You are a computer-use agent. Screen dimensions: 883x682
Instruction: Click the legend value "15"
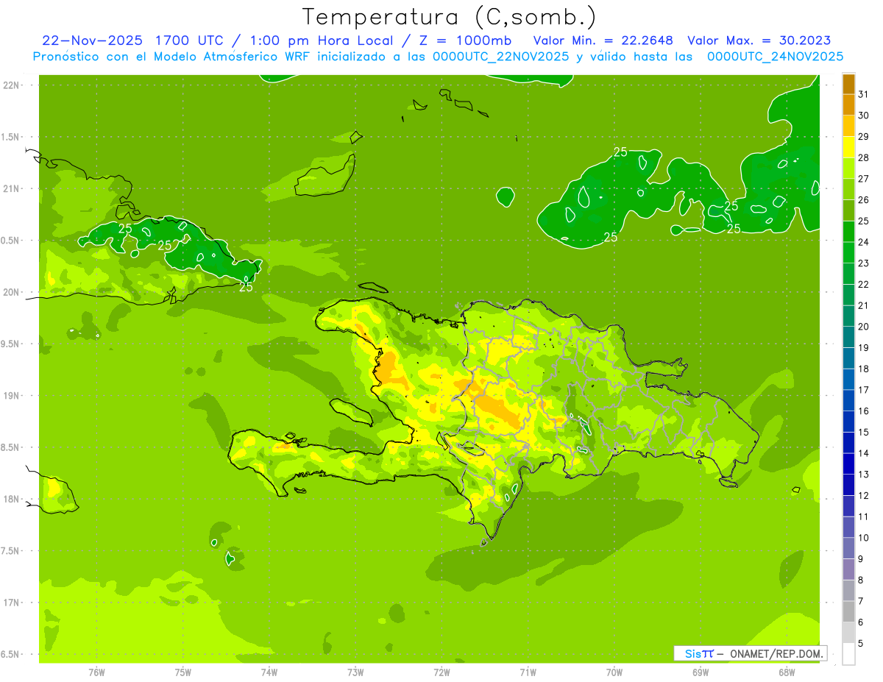click(864, 432)
